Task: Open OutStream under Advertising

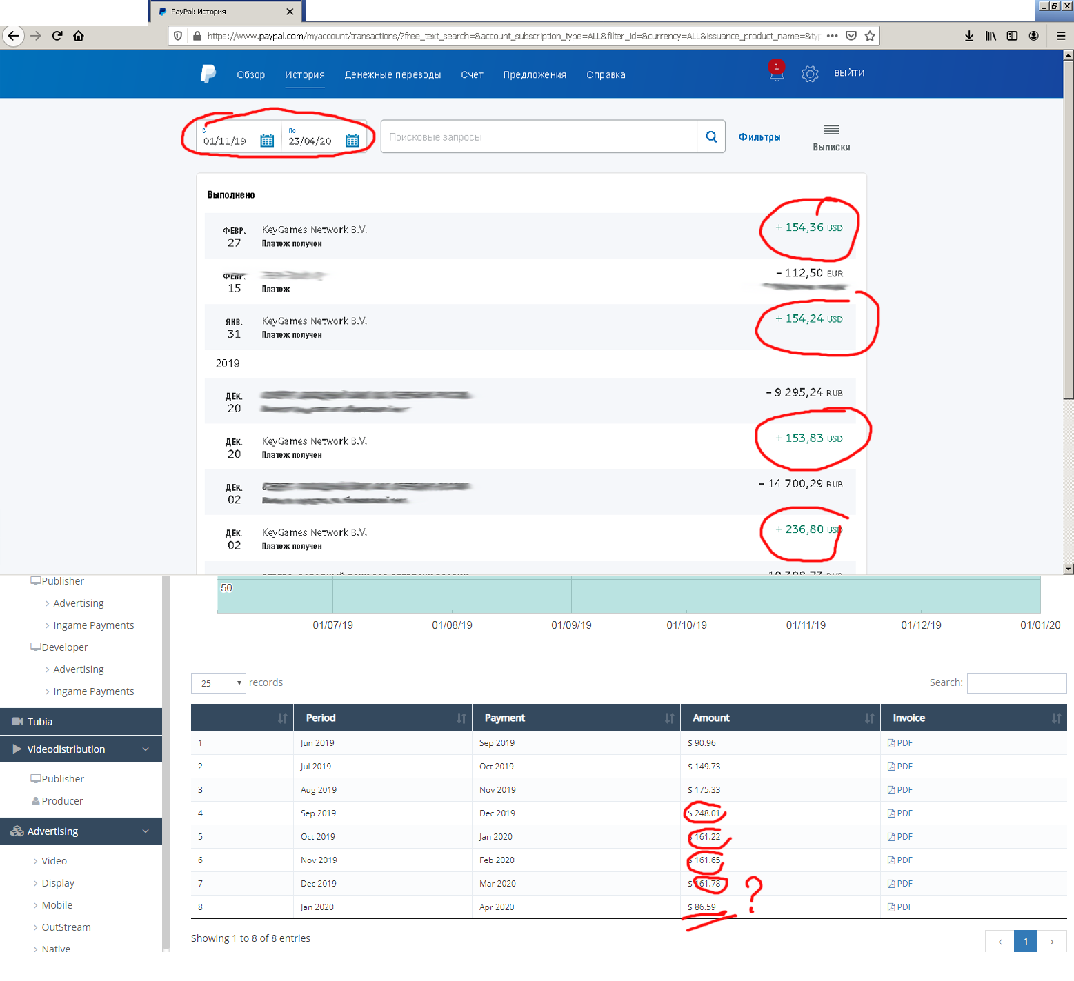Action: click(66, 927)
